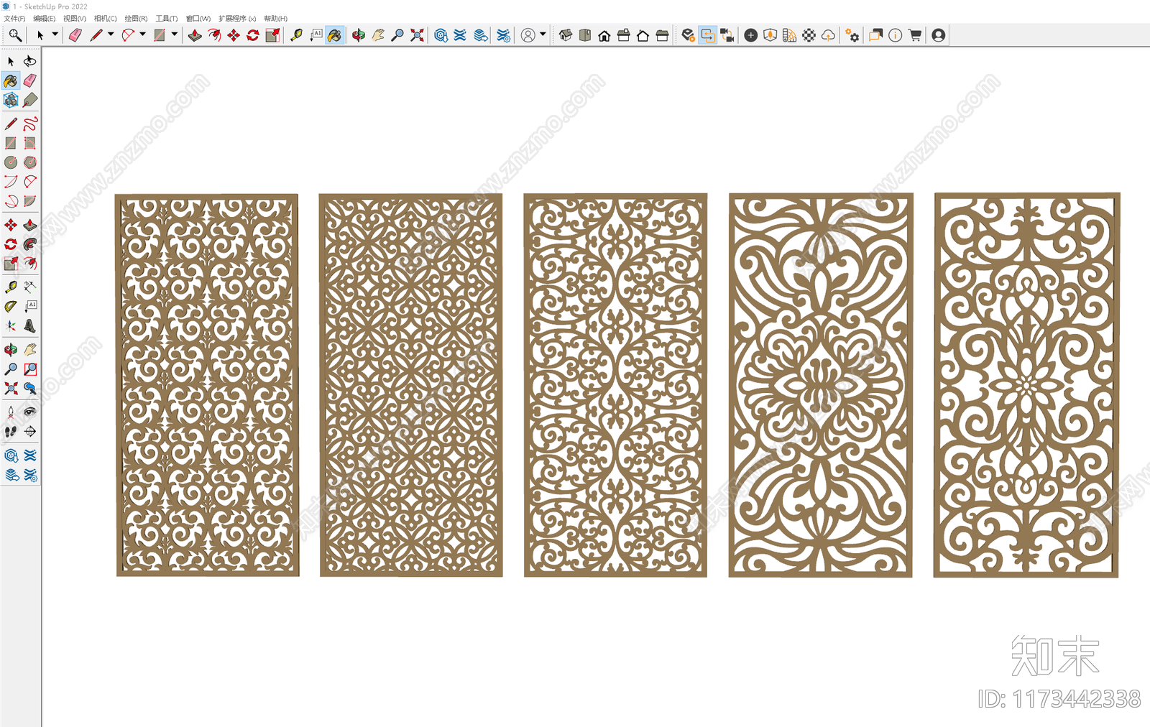
Task: Click the panel with large central flower medallion
Action: point(820,385)
